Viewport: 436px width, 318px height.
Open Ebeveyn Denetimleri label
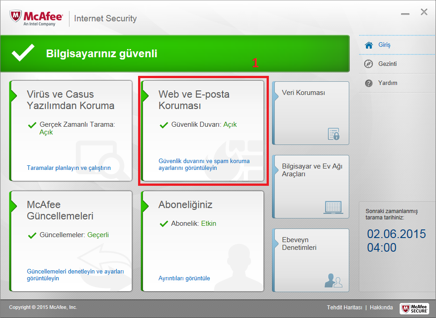pyautogui.click(x=299, y=243)
